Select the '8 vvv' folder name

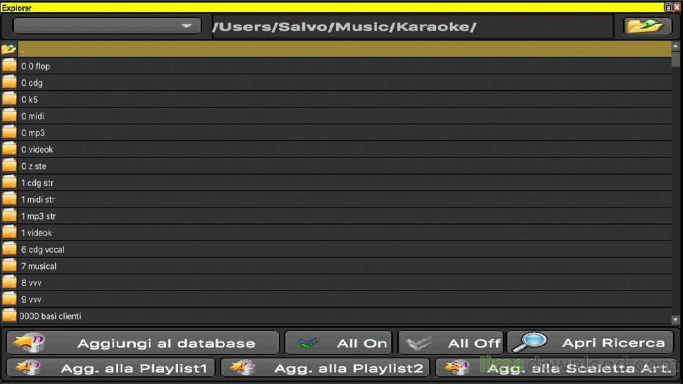31,283
